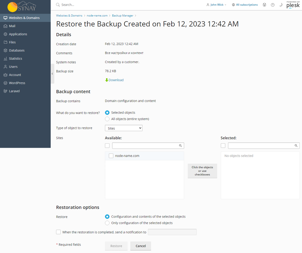Click the notification email address field
Image resolution: width=302 pixels, height=253 pixels.
172,232
